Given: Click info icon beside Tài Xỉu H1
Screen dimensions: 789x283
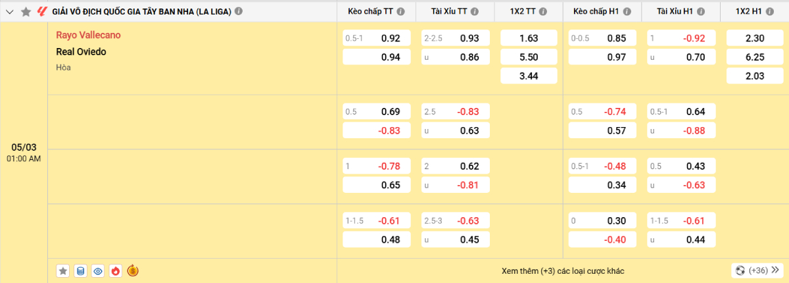Looking at the screenshot, I should coord(704,12).
